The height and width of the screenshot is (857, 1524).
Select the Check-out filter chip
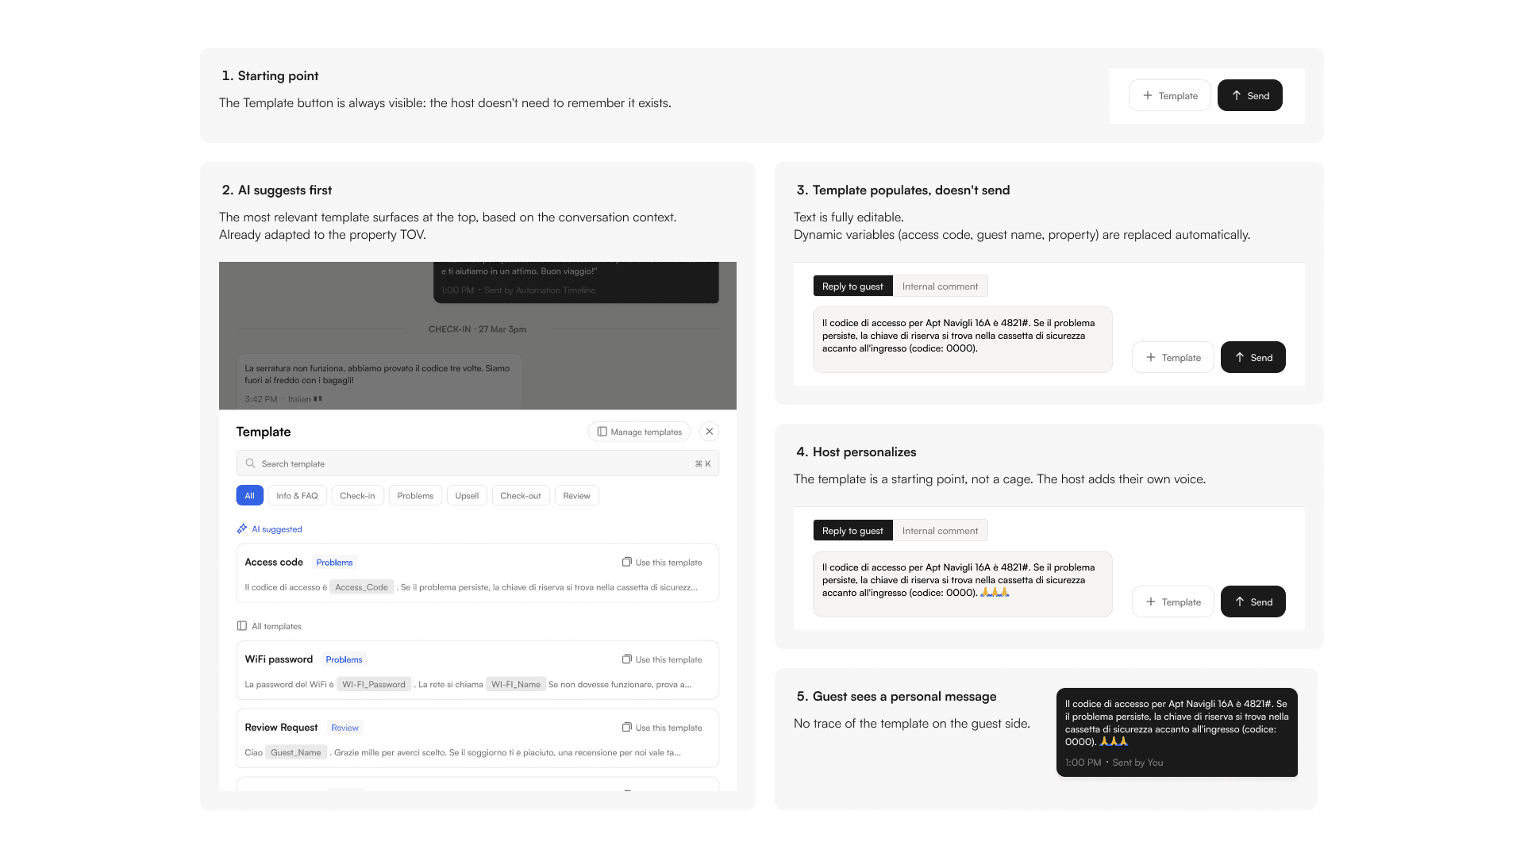point(521,496)
